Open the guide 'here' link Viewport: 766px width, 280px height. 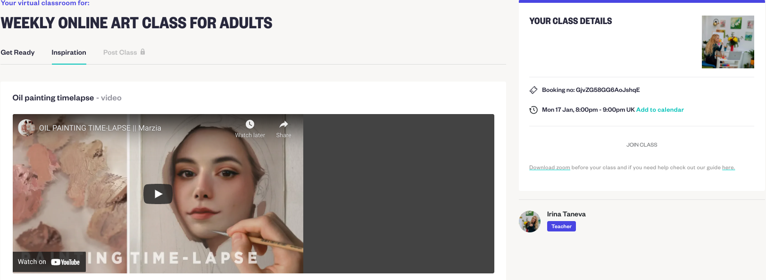(728, 167)
